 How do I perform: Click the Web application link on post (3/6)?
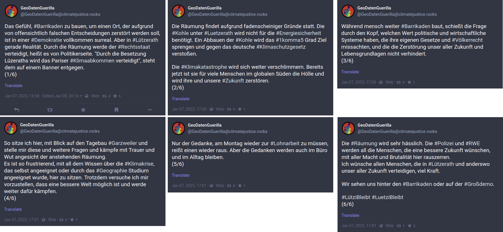[389, 82]
